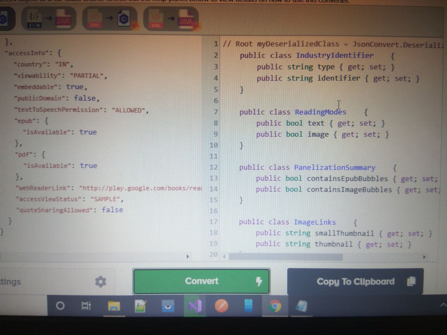Image resolution: width=447 pixels, height=335 pixels.
Task: Click the "accessInfo" key in JSON
Action: tap(27, 53)
